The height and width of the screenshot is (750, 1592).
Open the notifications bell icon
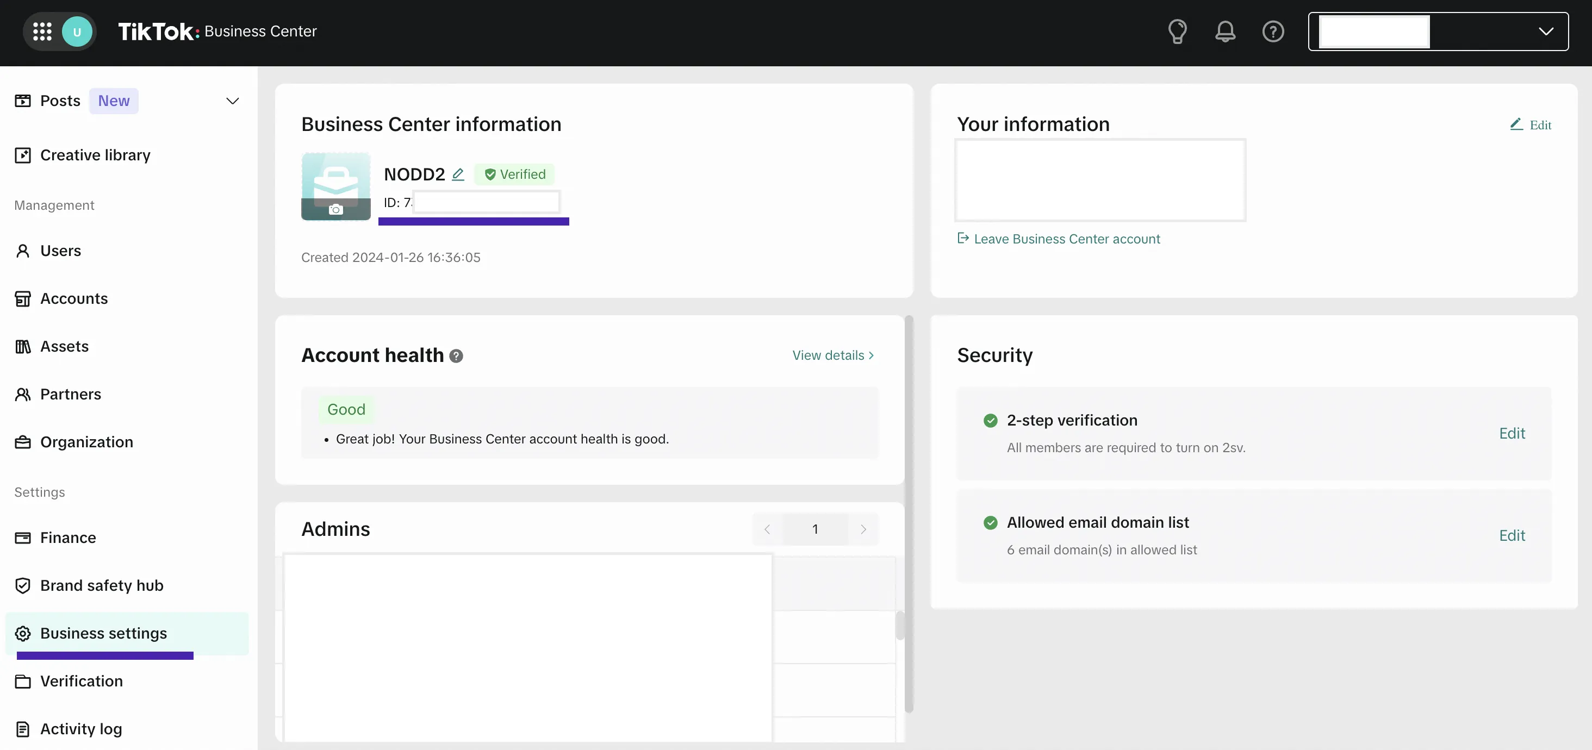point(1225,32)
